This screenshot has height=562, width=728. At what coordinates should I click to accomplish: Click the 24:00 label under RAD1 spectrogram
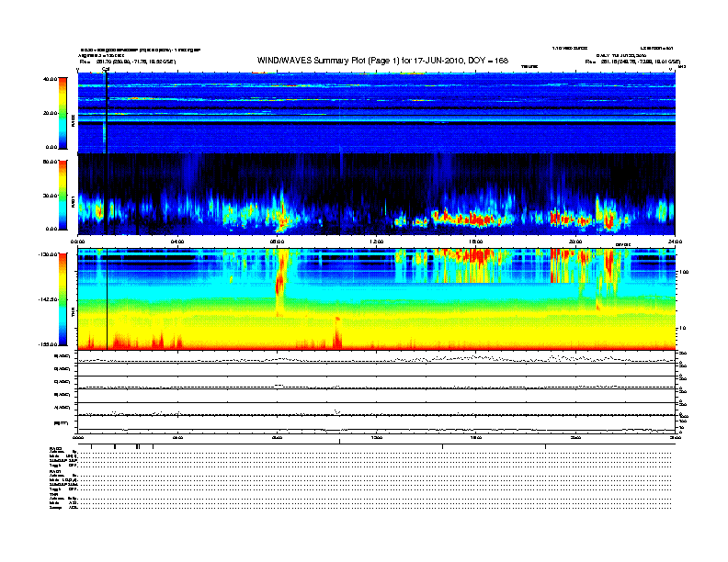675,242
